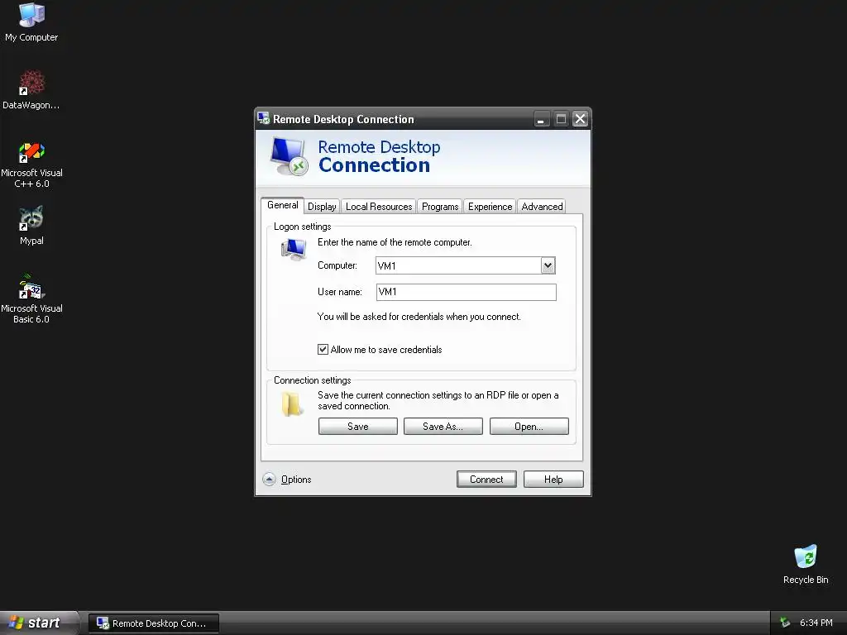Screen dimensions: 847x635
Task: Select the Advanced tab
Action: [x=542, y=206]
